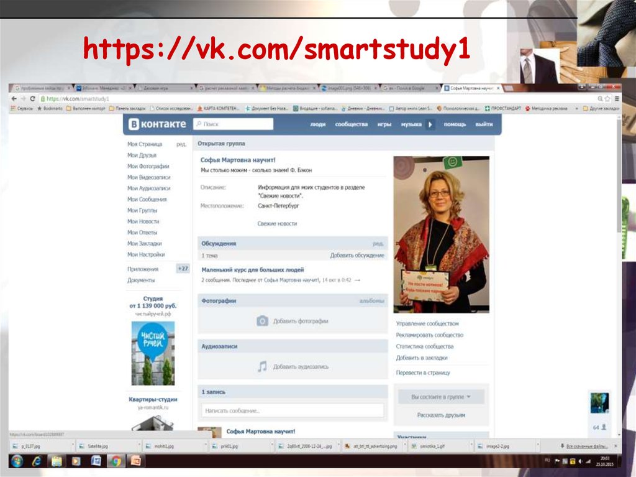Open the Свежие новости link
Image resolution: width=636 pixels, height=477 pixels.
click(x=277, y=223)
